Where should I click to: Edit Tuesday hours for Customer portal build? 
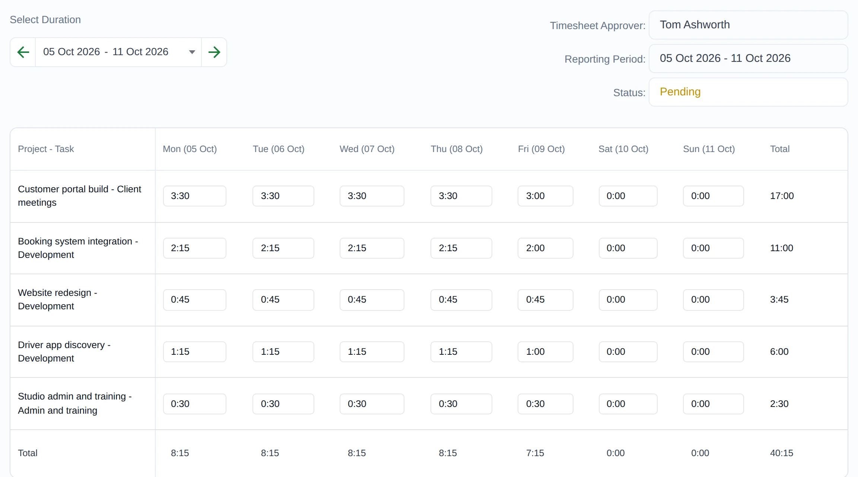(283, 196)
